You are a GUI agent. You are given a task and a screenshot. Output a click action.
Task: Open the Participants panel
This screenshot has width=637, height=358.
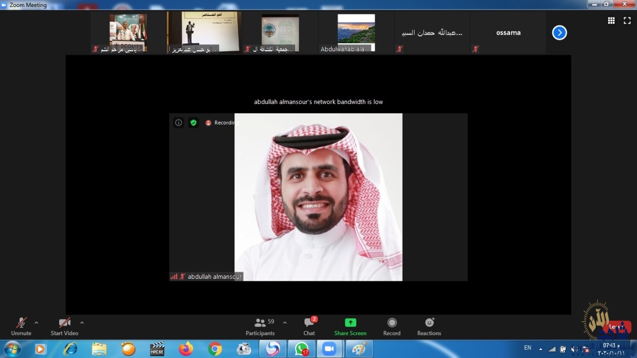(260, 326)
